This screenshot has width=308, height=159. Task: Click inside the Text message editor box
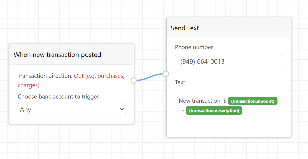point(228,105)
